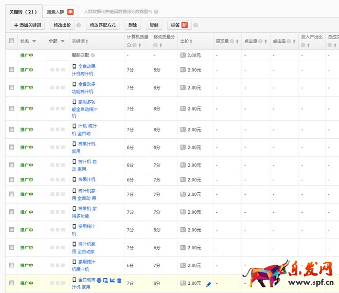Select the 关键词 (21) tab

click(23, 11)
